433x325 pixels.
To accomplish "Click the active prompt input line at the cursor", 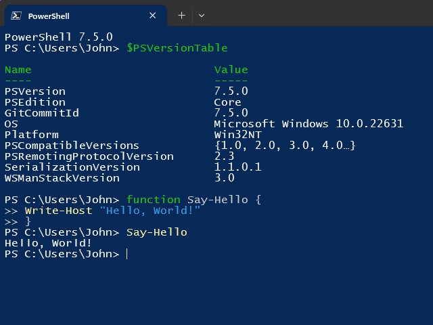I will point(127,254).
